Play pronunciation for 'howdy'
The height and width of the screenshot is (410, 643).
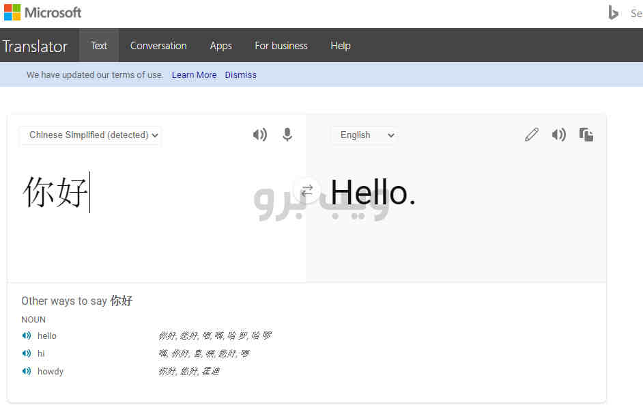[x=27, y=372]
